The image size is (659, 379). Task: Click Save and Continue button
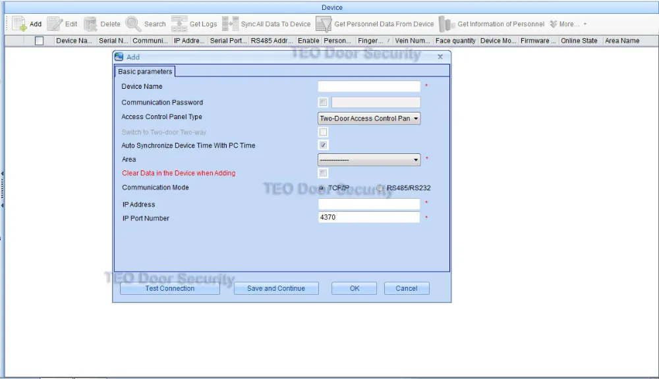276,288
